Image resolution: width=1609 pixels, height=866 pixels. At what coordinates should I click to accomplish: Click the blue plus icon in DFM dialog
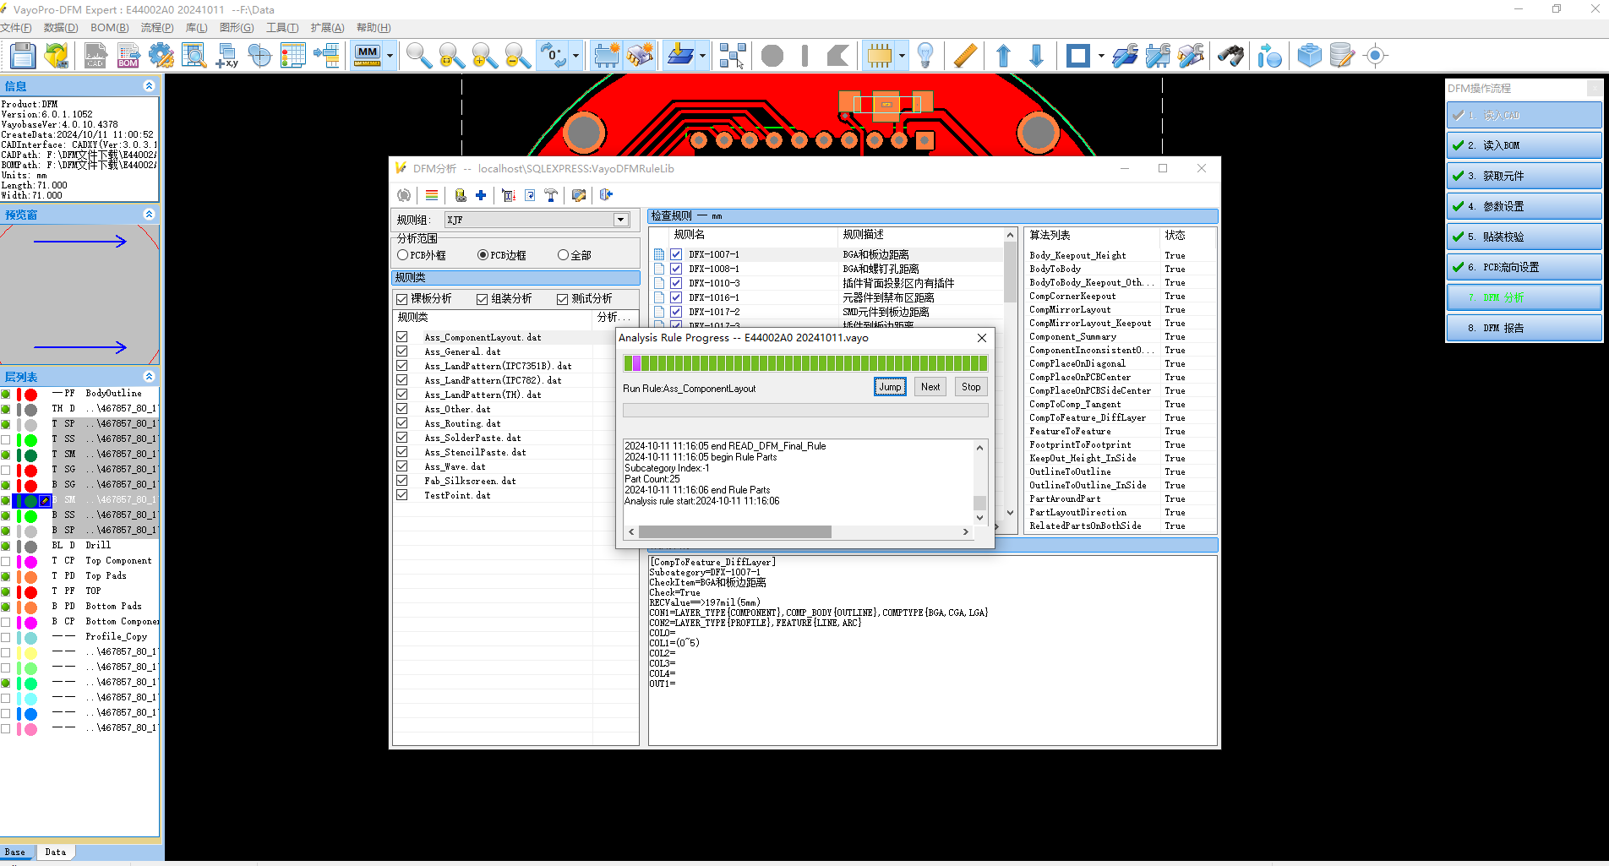point(481,195)
